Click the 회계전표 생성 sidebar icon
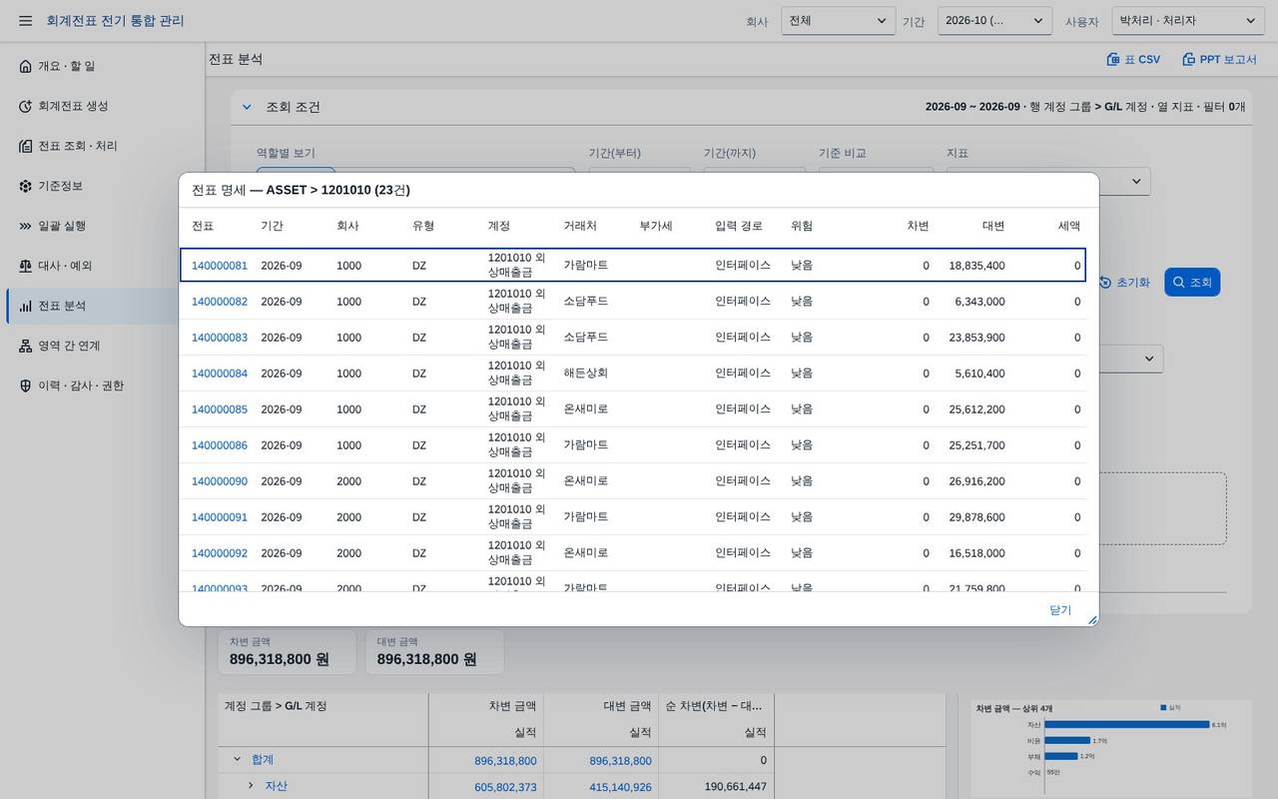The image size is (1278, 799). (26, 106)
